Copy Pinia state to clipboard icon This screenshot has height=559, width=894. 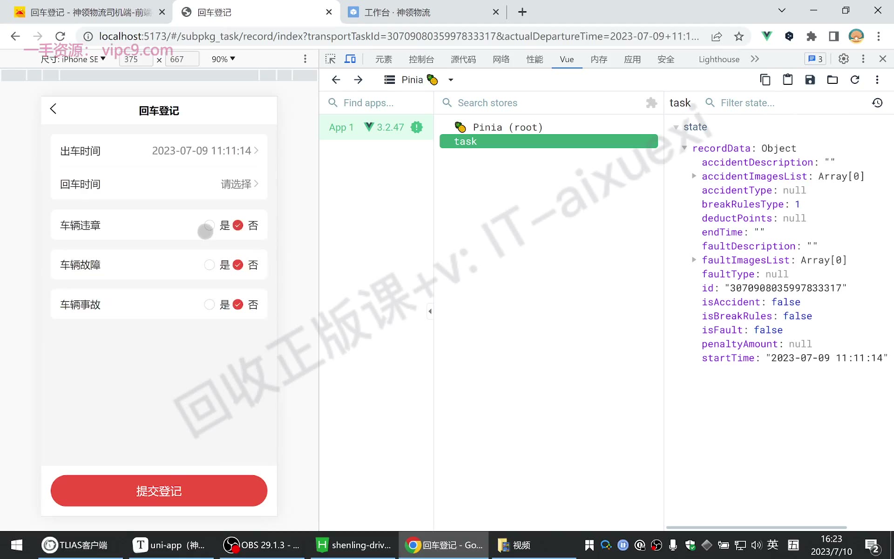[x=765, y=80]
